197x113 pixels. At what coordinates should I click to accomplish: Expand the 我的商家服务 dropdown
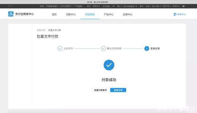[130, 6]
